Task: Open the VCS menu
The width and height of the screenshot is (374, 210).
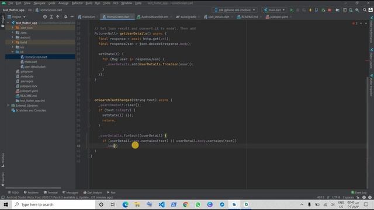Action: [x=116, y=3]
